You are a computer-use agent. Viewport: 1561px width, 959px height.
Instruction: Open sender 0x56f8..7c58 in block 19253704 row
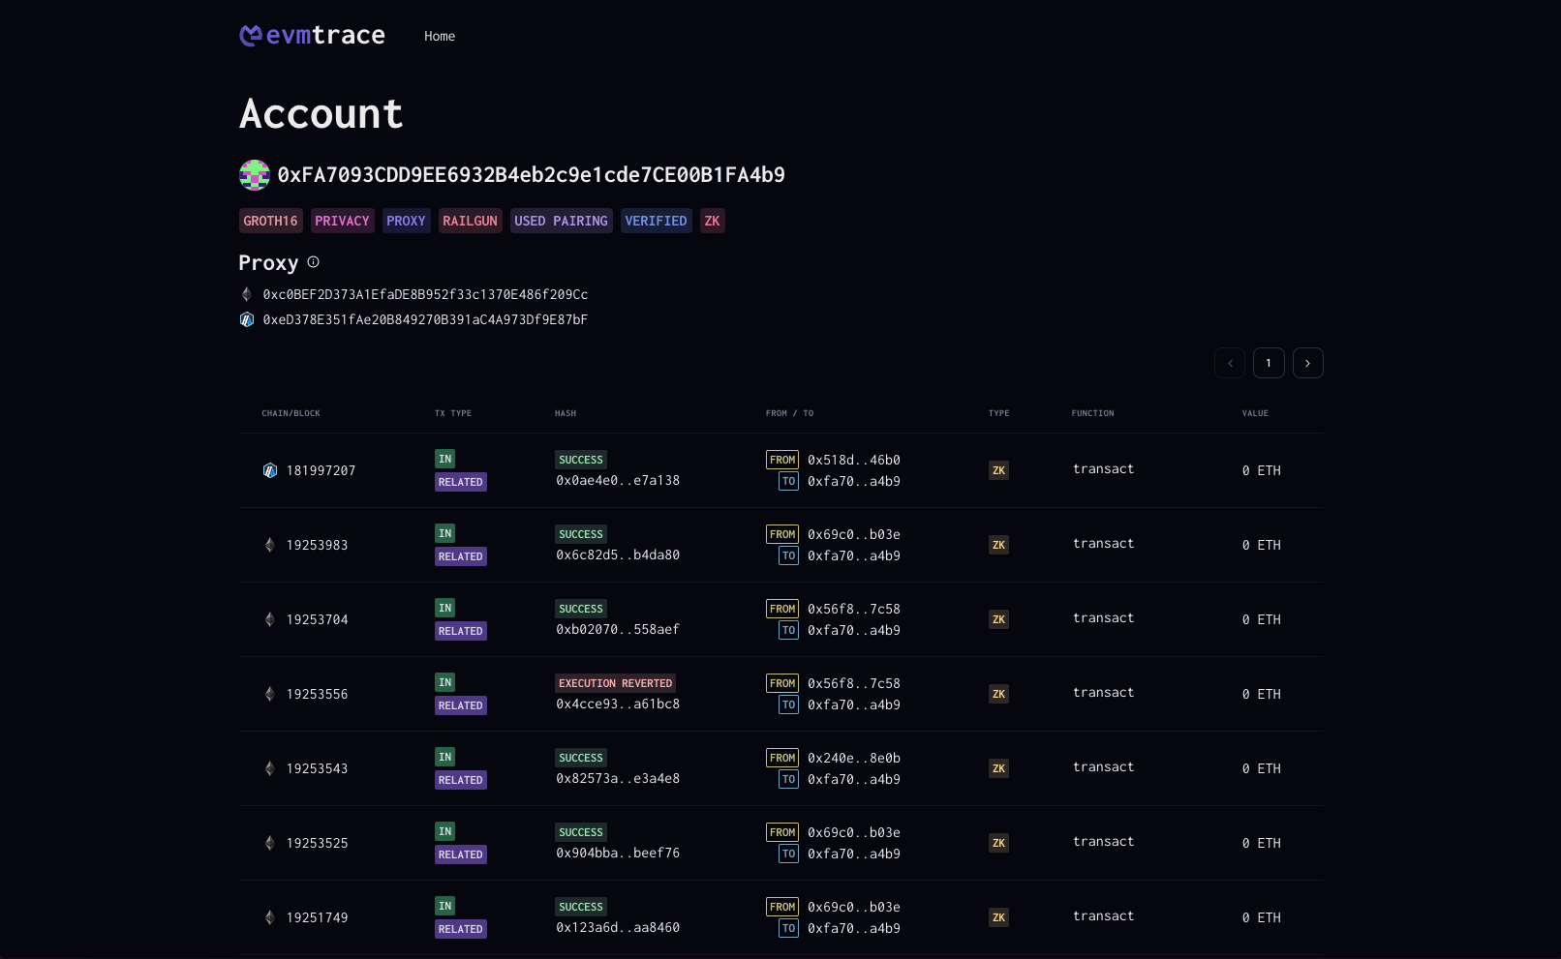pos(854,609)
